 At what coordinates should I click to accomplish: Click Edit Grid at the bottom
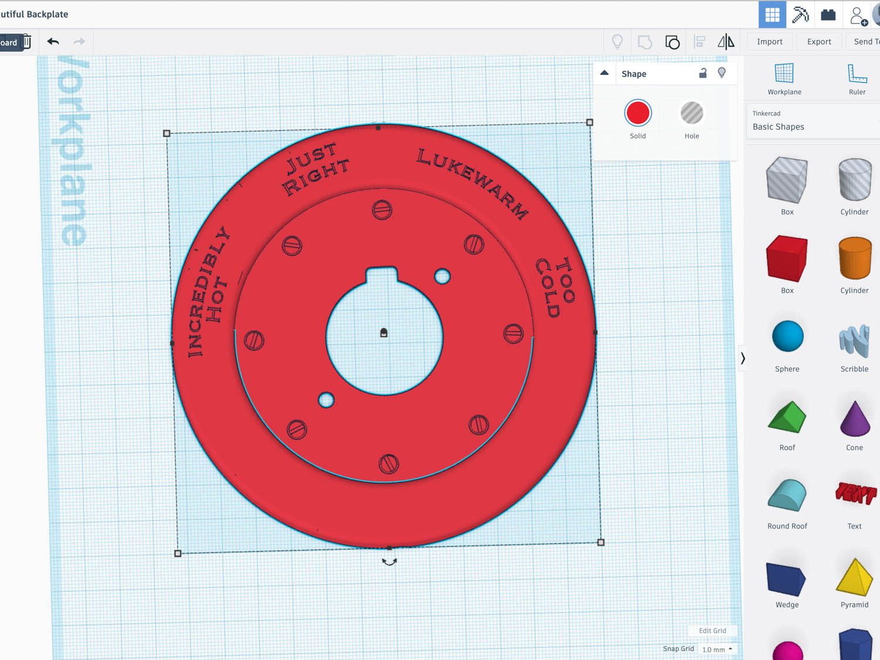coord(712,631)
